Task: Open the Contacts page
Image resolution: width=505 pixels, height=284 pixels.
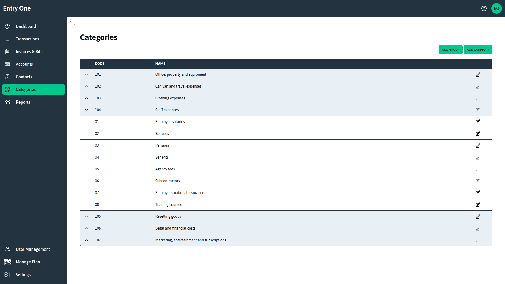Action: click(24, 77)
